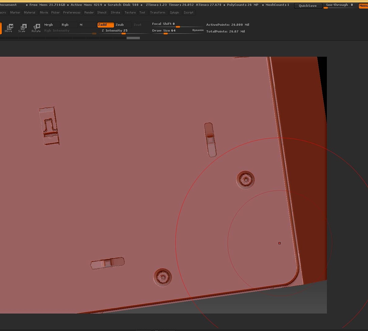Screen dimensions: 368x331
Task: Click the QuickSave button
Action: point(308,6)
